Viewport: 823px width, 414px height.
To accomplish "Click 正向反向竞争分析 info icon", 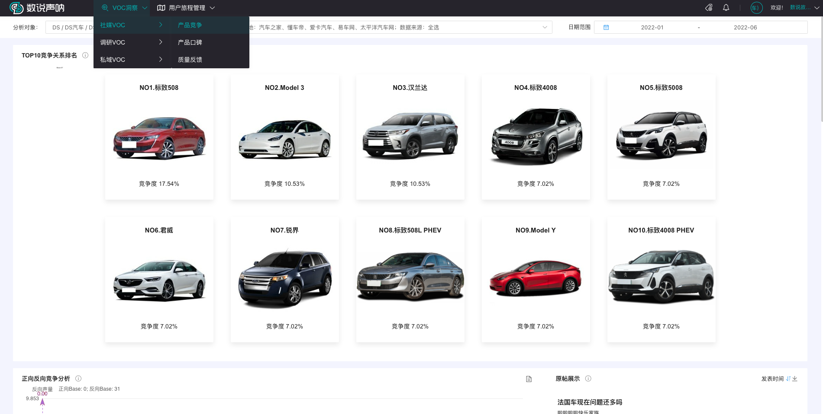I will point(78,379).
